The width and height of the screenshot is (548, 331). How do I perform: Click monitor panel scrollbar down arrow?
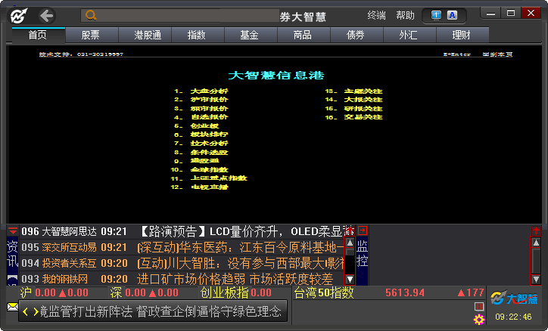tap(536, 279)
